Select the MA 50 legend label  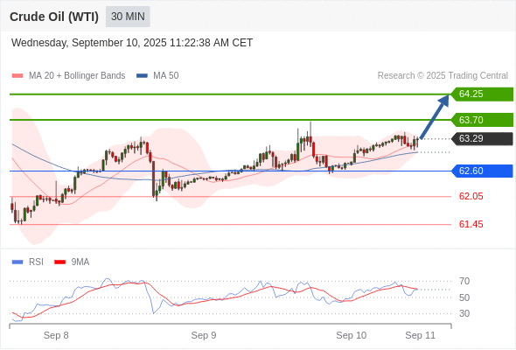click(x=166, y=76)
